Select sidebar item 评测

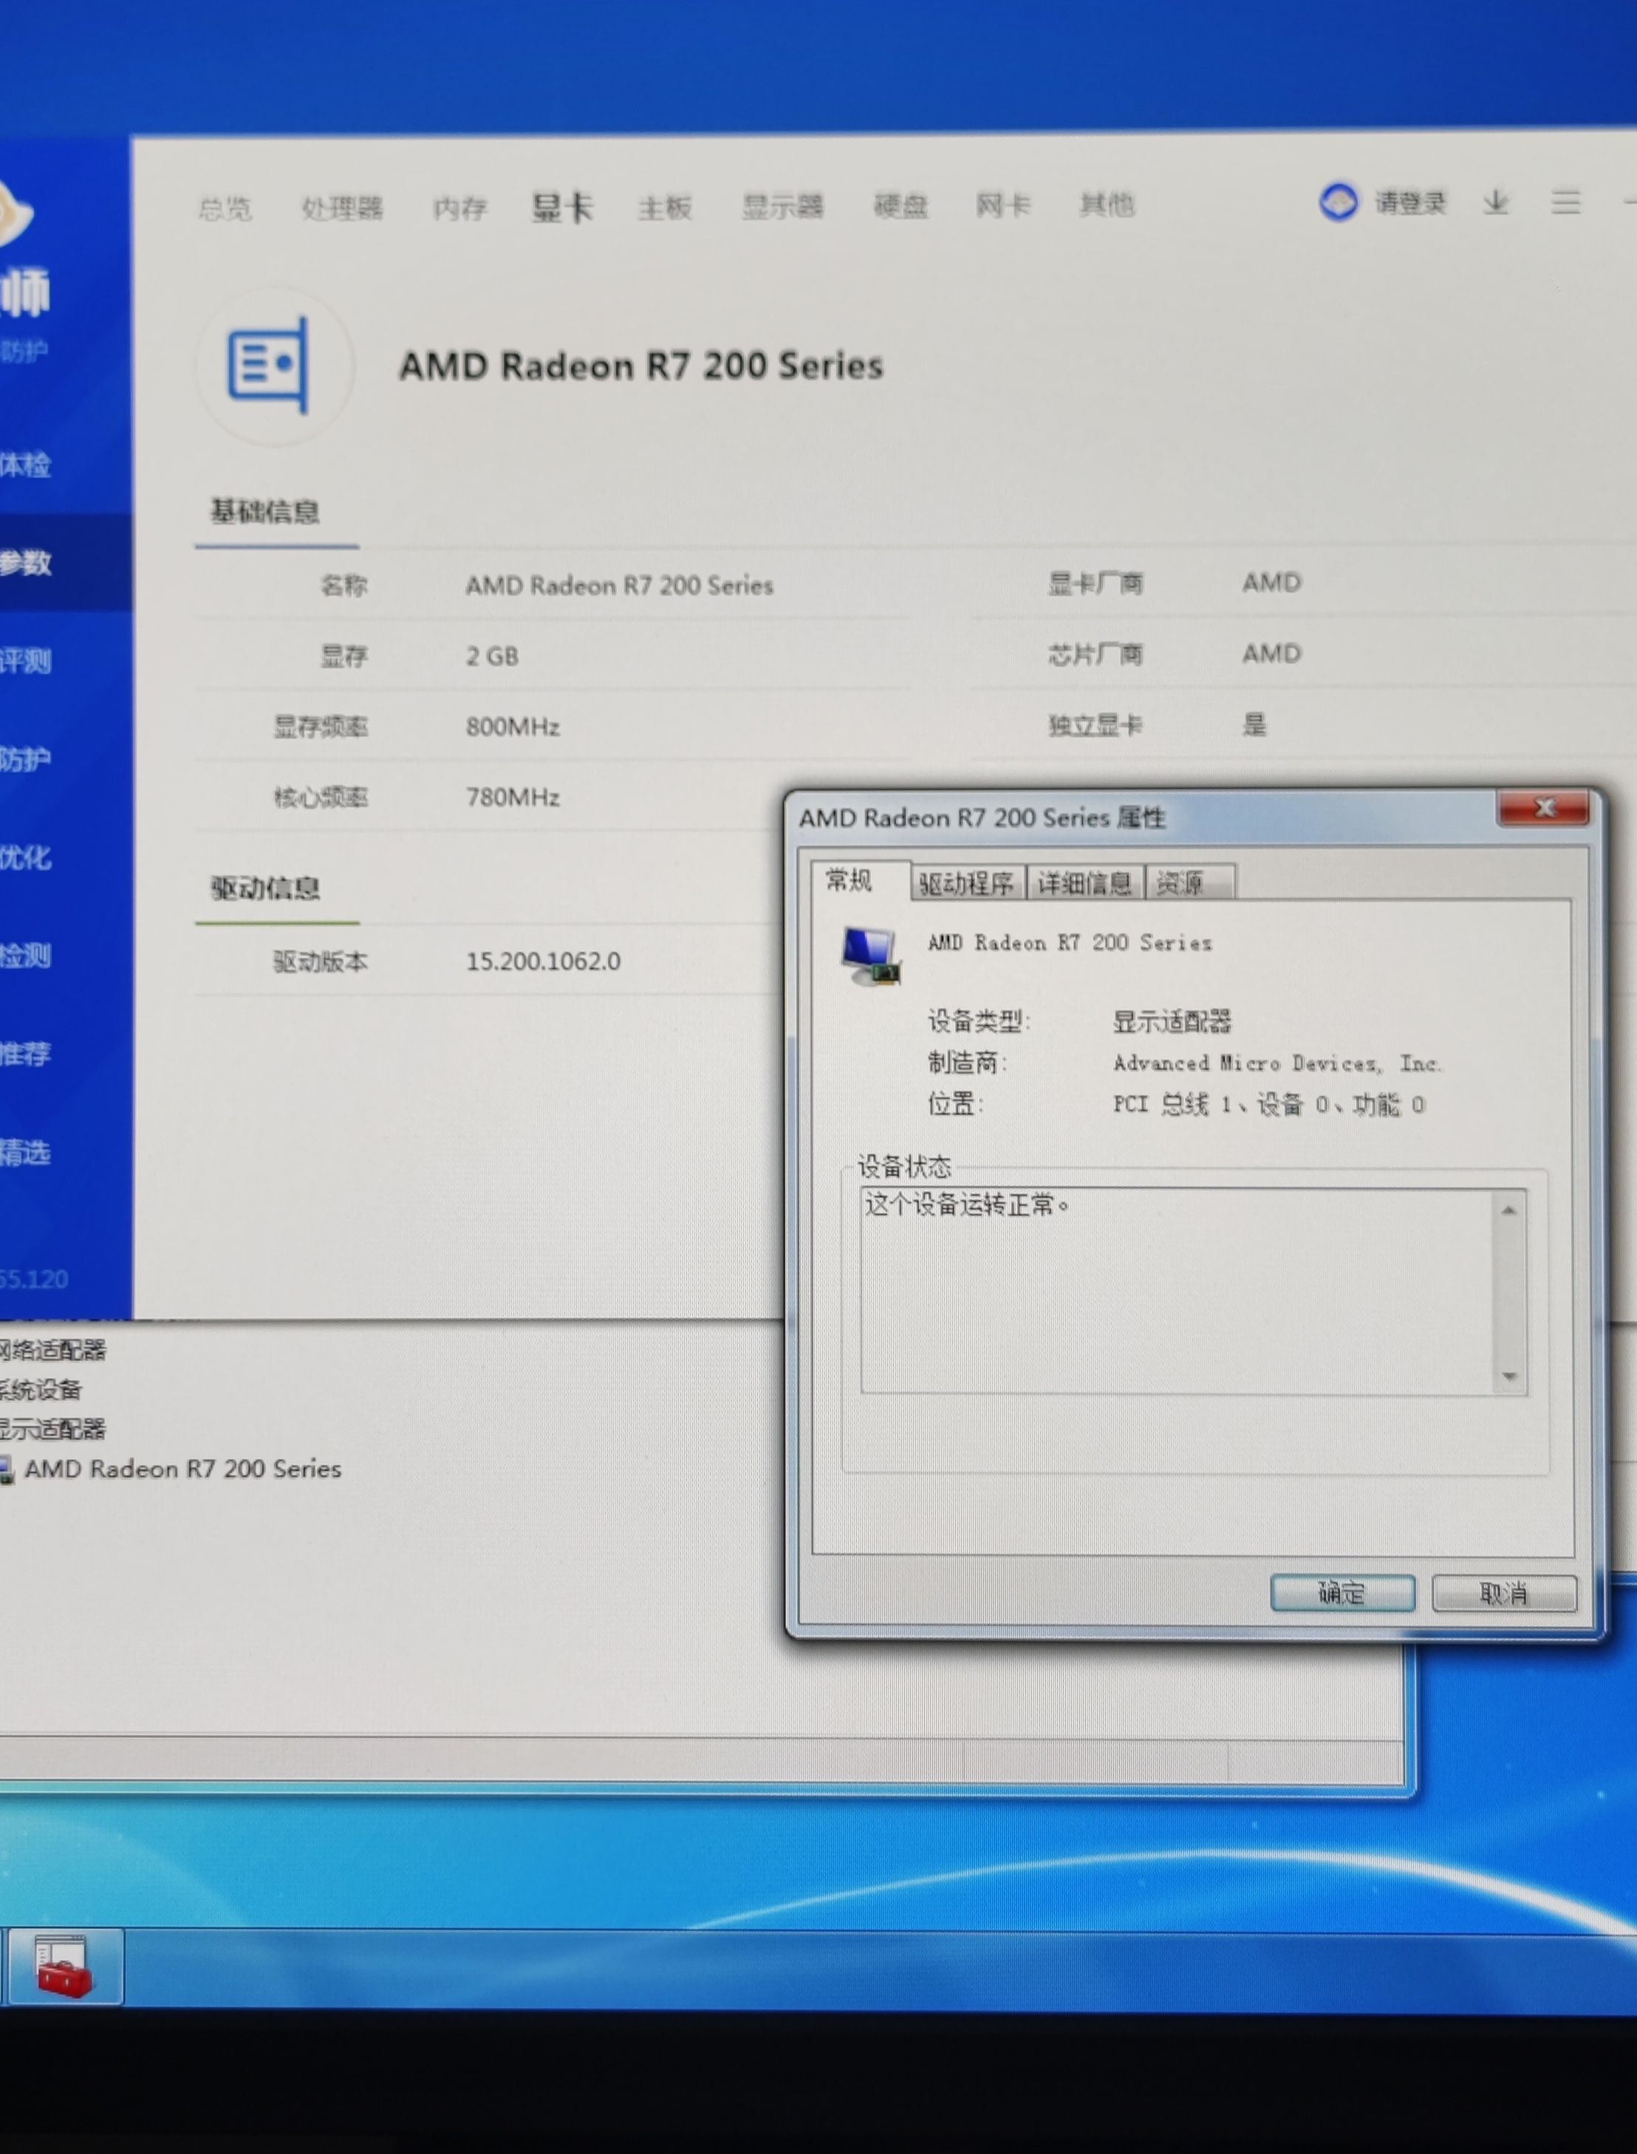[25, 661]
